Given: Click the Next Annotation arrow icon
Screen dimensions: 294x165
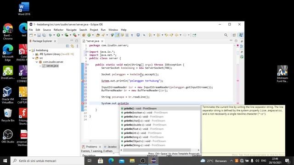Looking at the screenshot, I should click(x=150, y=35).
